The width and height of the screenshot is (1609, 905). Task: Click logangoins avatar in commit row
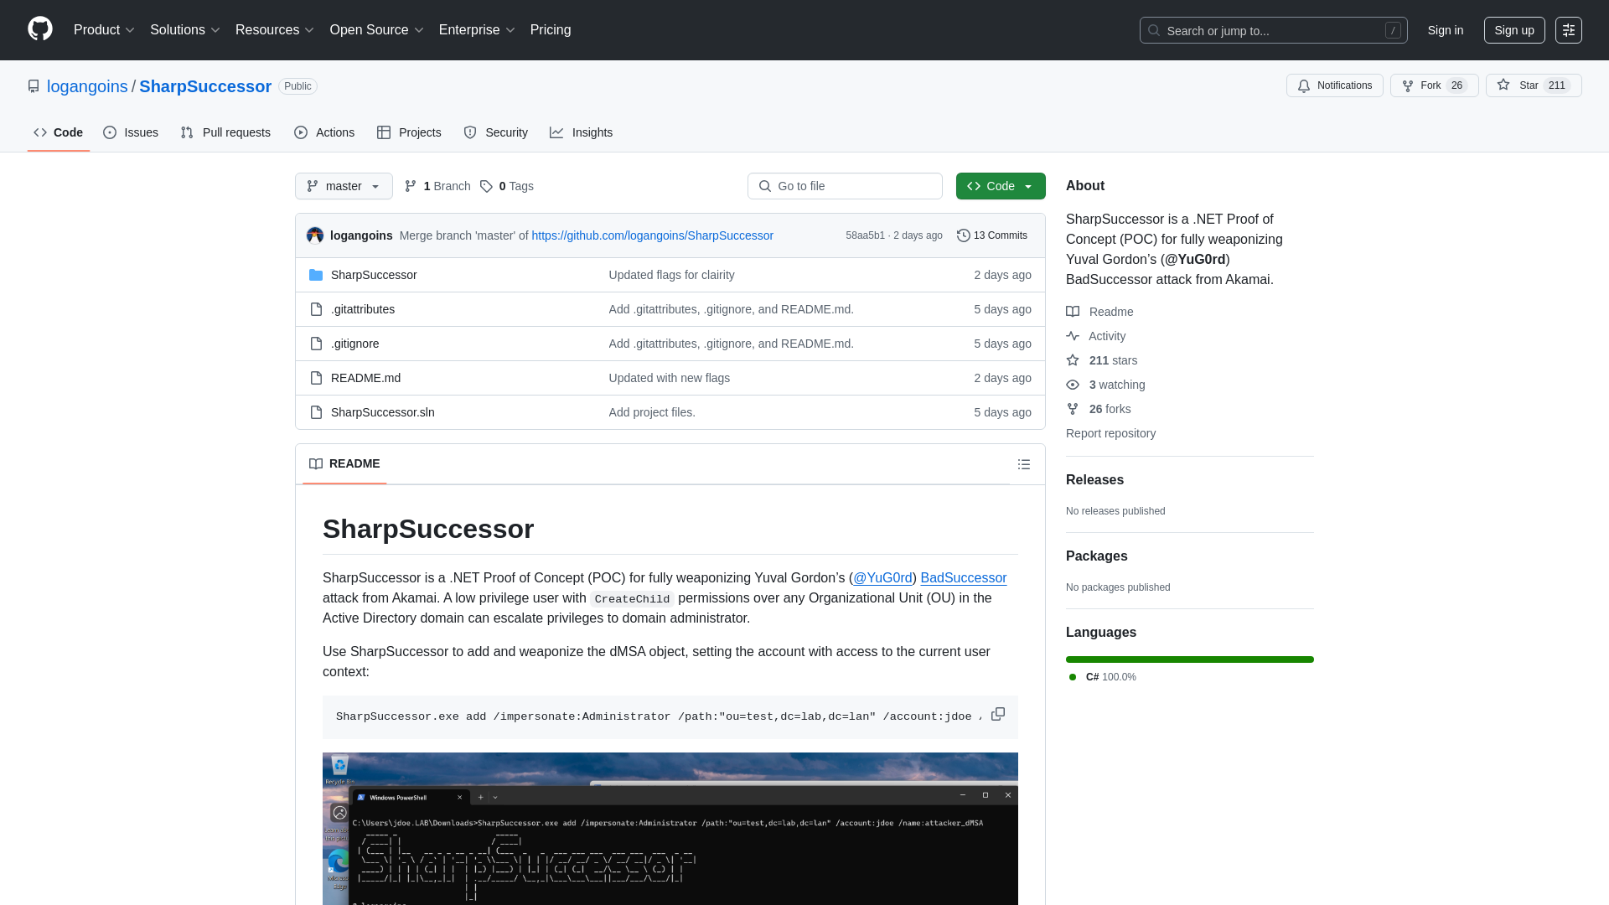(x=315, y=235)
